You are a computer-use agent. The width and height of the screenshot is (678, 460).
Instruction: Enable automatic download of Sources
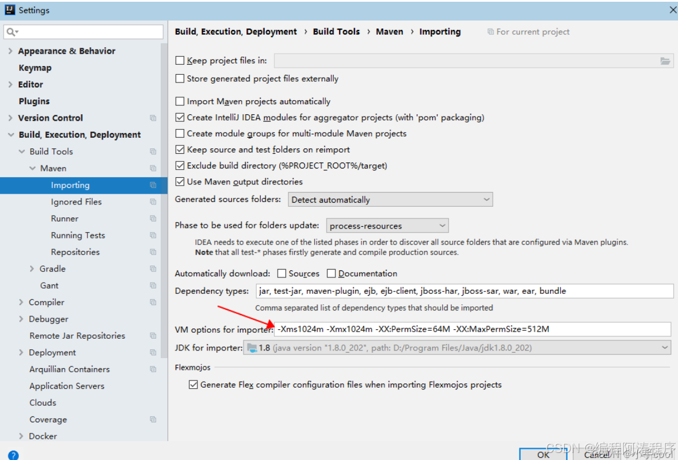281,273
